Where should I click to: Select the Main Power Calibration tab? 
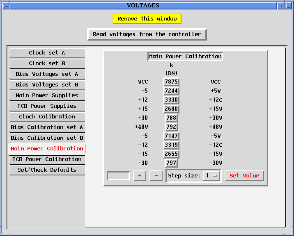(x=47, y=149)
